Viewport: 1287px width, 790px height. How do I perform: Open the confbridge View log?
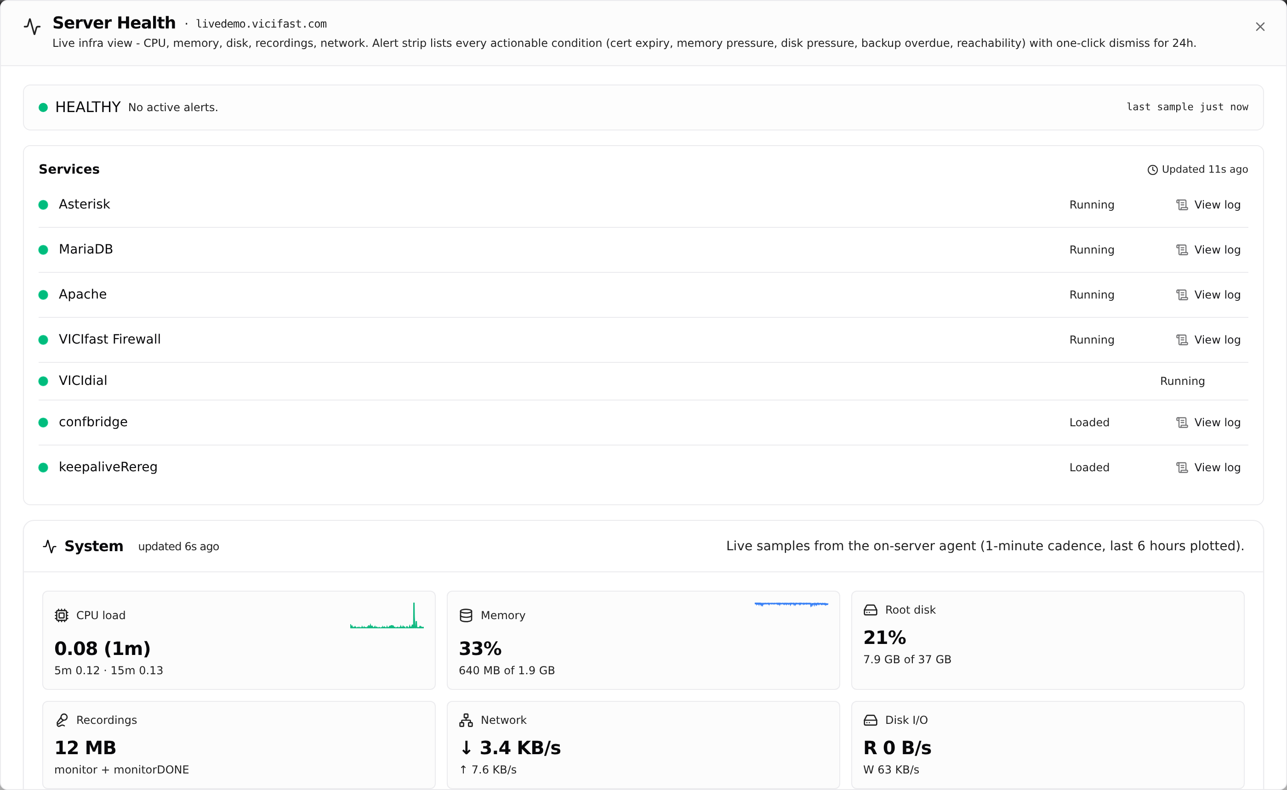coord(1208,422)
